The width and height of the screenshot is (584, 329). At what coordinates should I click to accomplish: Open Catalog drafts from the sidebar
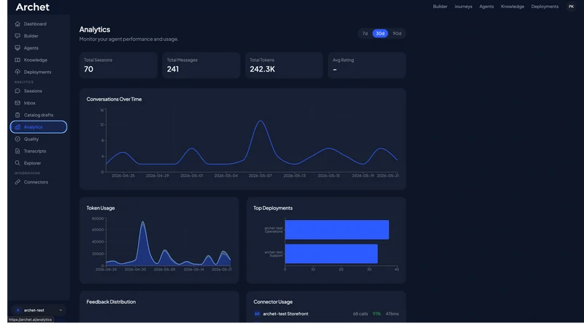click(x=39, y=115)
